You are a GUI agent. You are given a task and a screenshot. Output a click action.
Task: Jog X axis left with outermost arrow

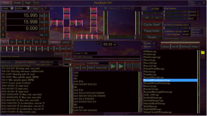54,23
